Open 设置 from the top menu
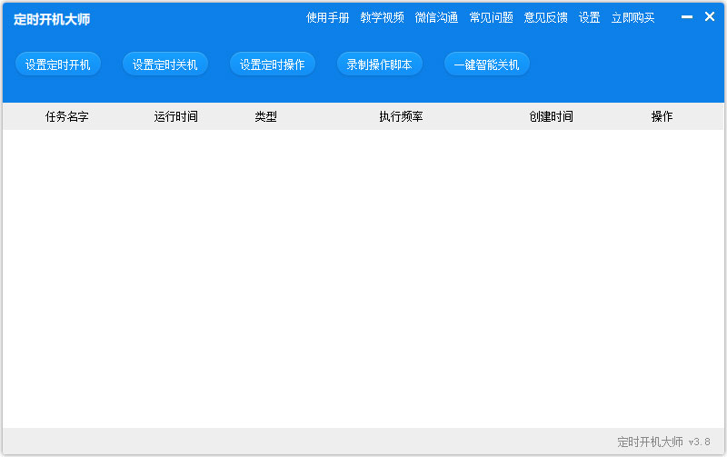Screen dimensions: 727x457 tap(590, 18)
